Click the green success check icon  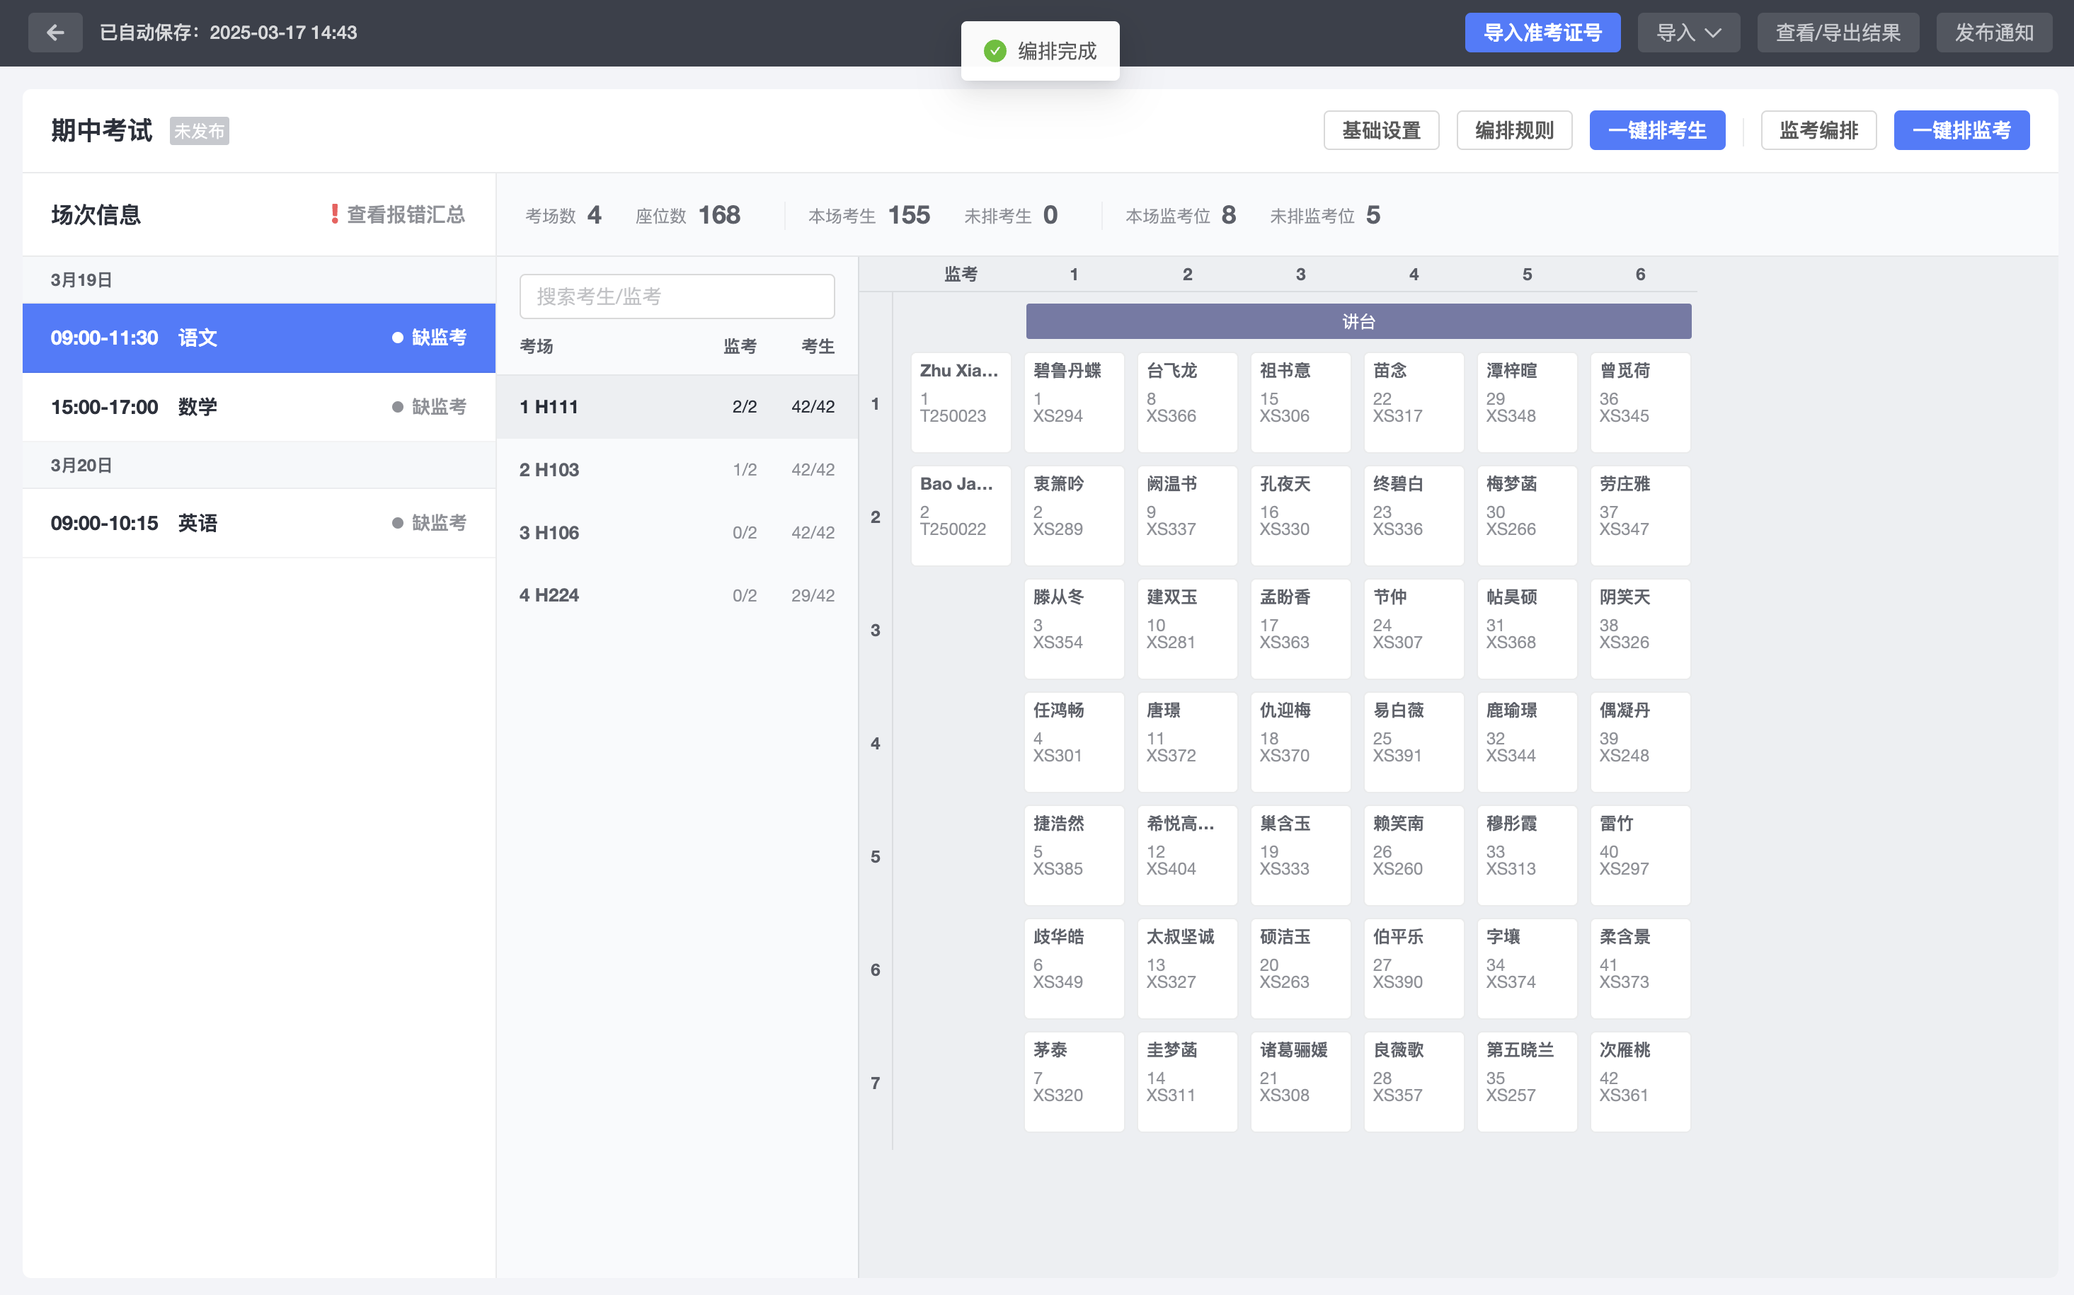coord(995,52)
